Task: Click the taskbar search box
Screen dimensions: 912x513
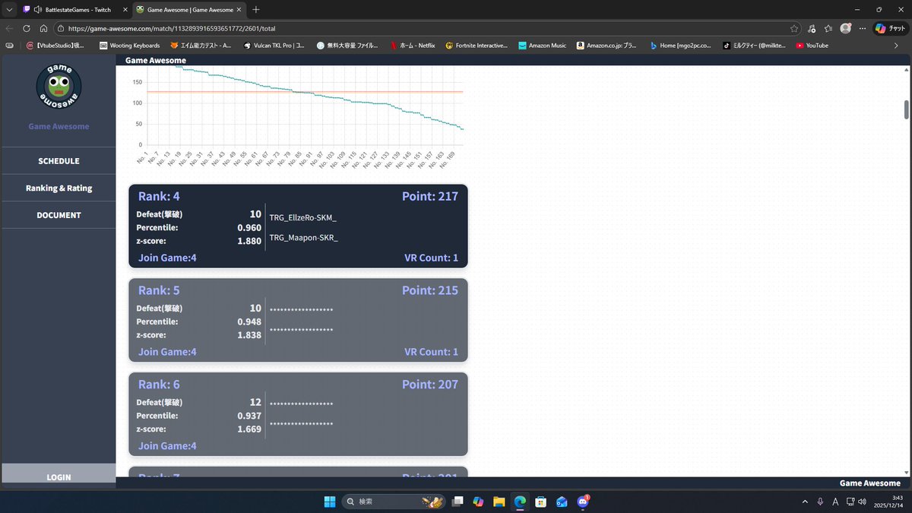Action: pyautogui.click(x=394, y=502)
